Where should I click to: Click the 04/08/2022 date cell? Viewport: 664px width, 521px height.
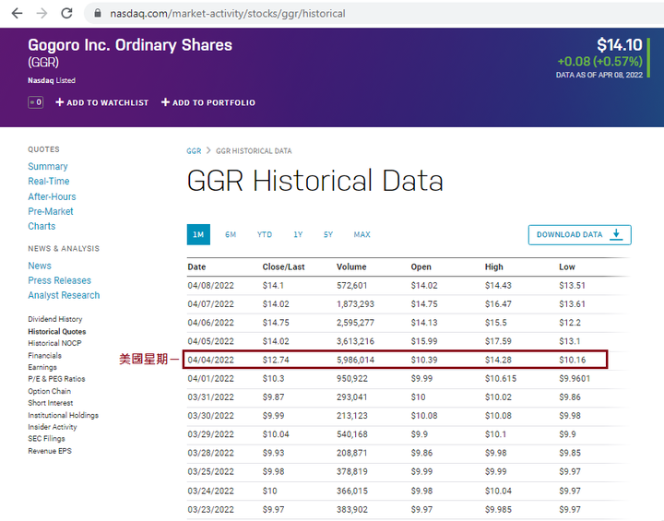(211, 286)
